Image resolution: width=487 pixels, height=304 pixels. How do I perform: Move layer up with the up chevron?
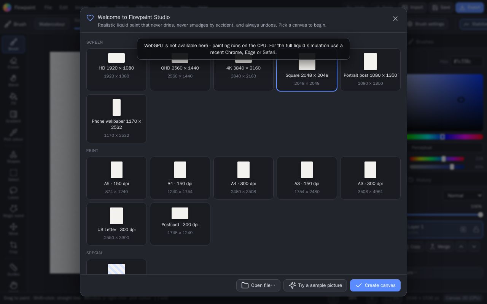(461, 247)
